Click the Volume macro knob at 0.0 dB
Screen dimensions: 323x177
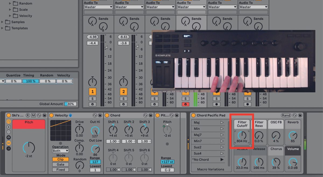point(293,162)
